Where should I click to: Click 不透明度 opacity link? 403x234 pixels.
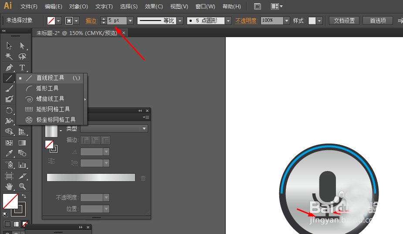click(x=246, y=21)
